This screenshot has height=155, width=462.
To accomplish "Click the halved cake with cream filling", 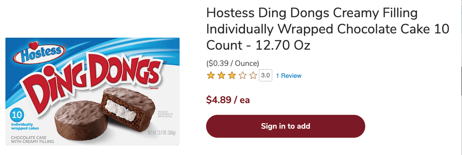I will coord(128,109).
